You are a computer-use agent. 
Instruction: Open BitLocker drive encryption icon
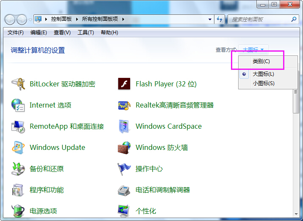(18, 84)
